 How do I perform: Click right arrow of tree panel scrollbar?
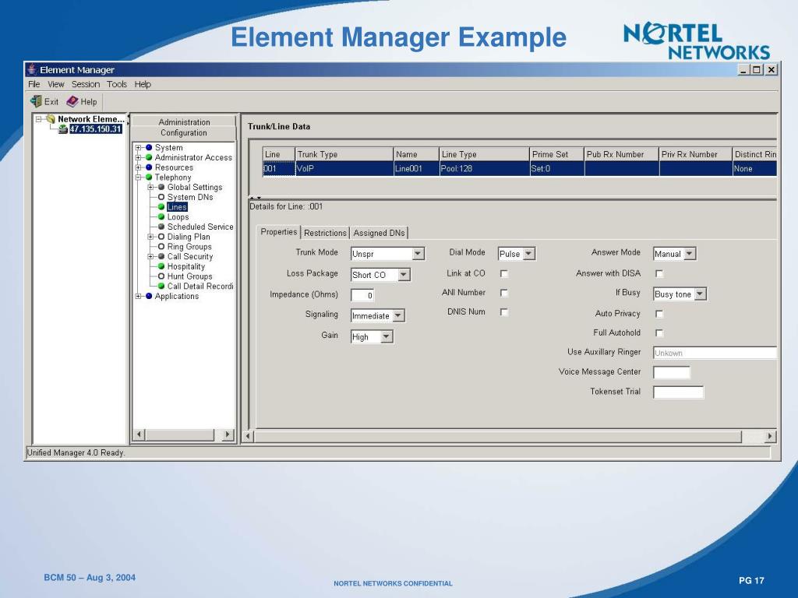tap(228, 434)
